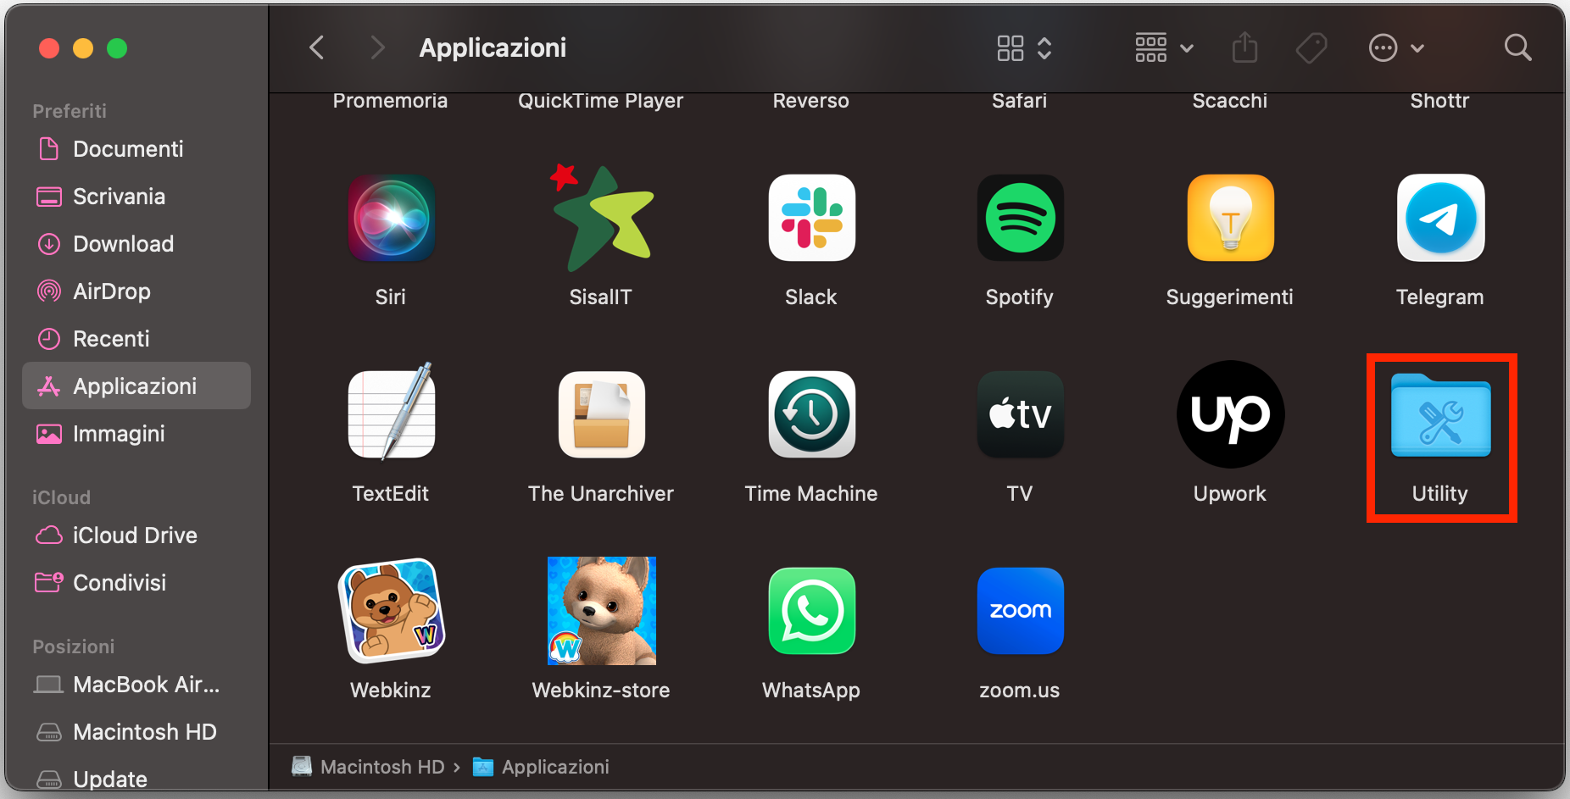The width and height of the screenshot is (1570, 799).
Task: Select the Telegram app icon
Action: tap(1440, 218)
